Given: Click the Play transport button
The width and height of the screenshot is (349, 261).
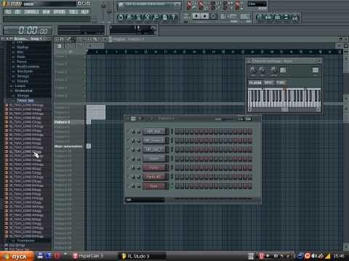Looking at the screenshot, I should (196, 16).
